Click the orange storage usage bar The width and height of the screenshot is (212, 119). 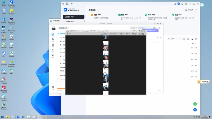tap(61, 88)
